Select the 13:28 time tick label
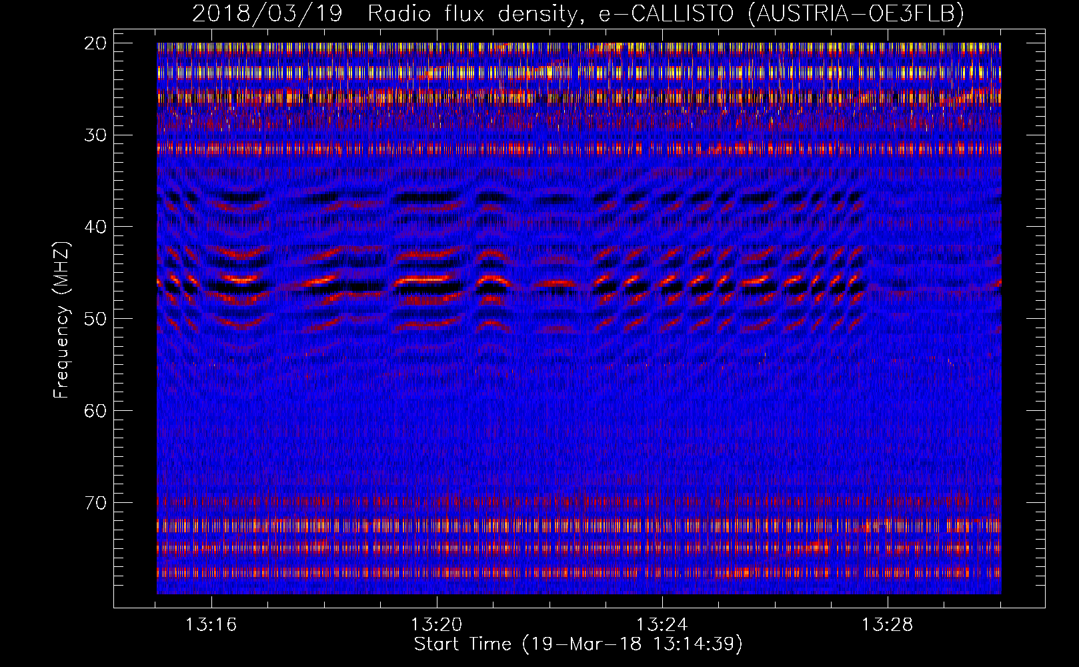Viewport: 1079px width, 667px height. [888, 624]
